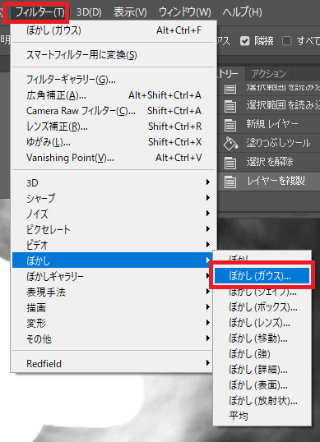
Task: Expand the 描画 submenu
Action: [x=113, y=307]
